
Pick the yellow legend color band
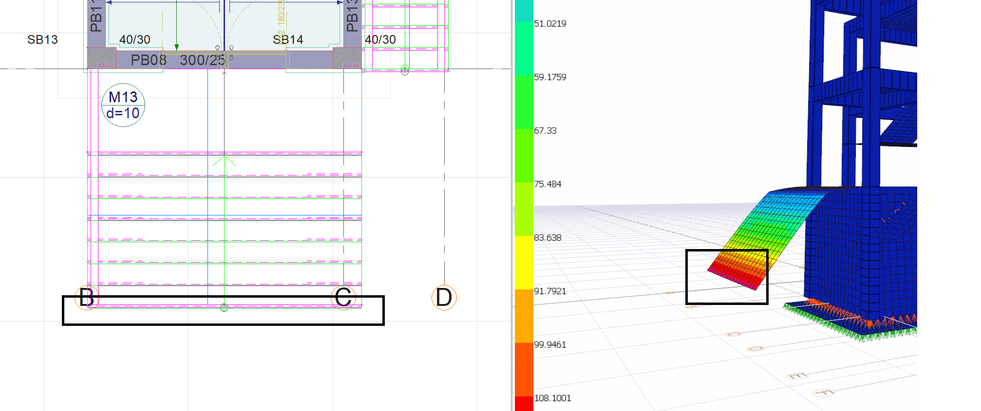524,263
